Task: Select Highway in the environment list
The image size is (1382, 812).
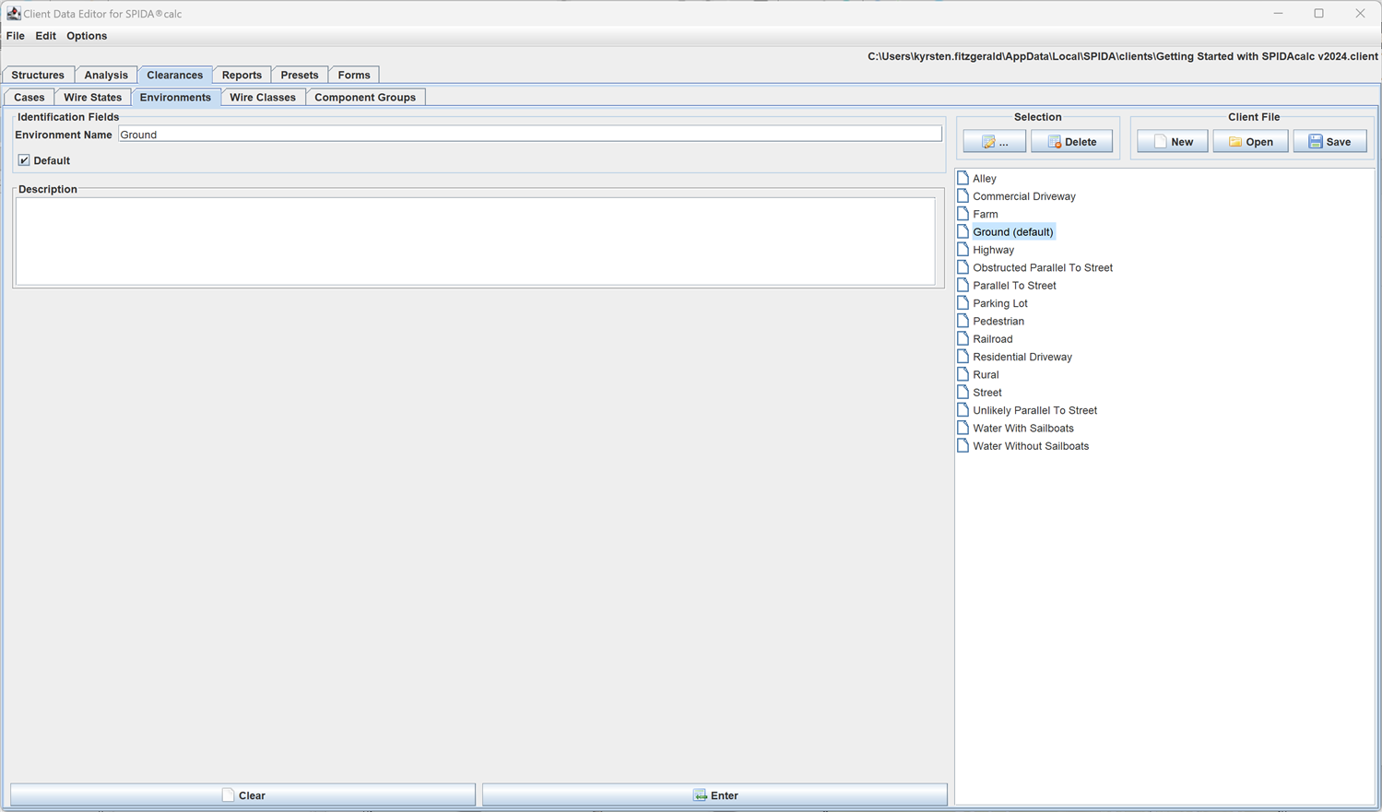Action: (993, 250)
